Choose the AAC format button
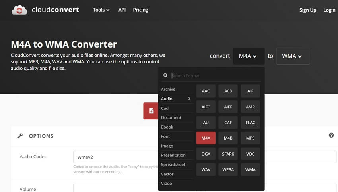This screenshot has height=192, width=338. [206, 91]
